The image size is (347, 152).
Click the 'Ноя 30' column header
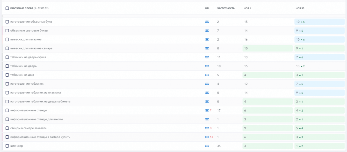tap(300, 8)
